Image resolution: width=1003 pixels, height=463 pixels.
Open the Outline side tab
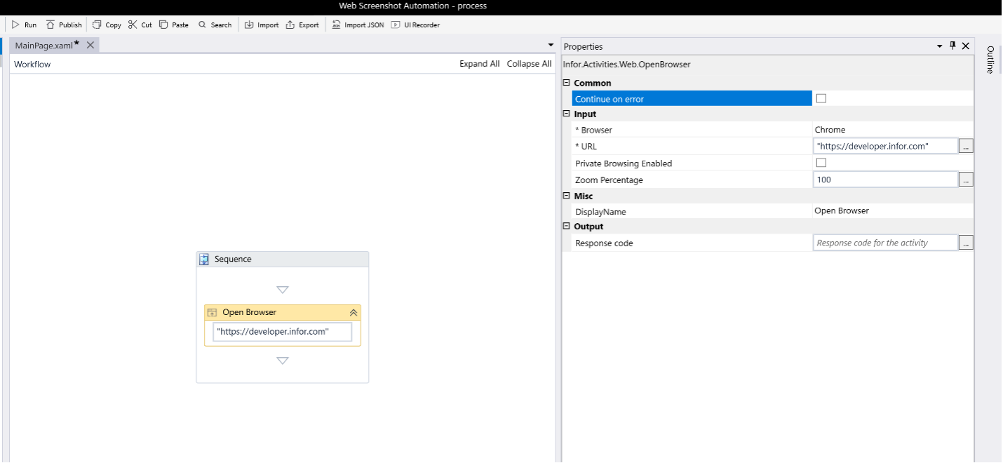[990, 60]
